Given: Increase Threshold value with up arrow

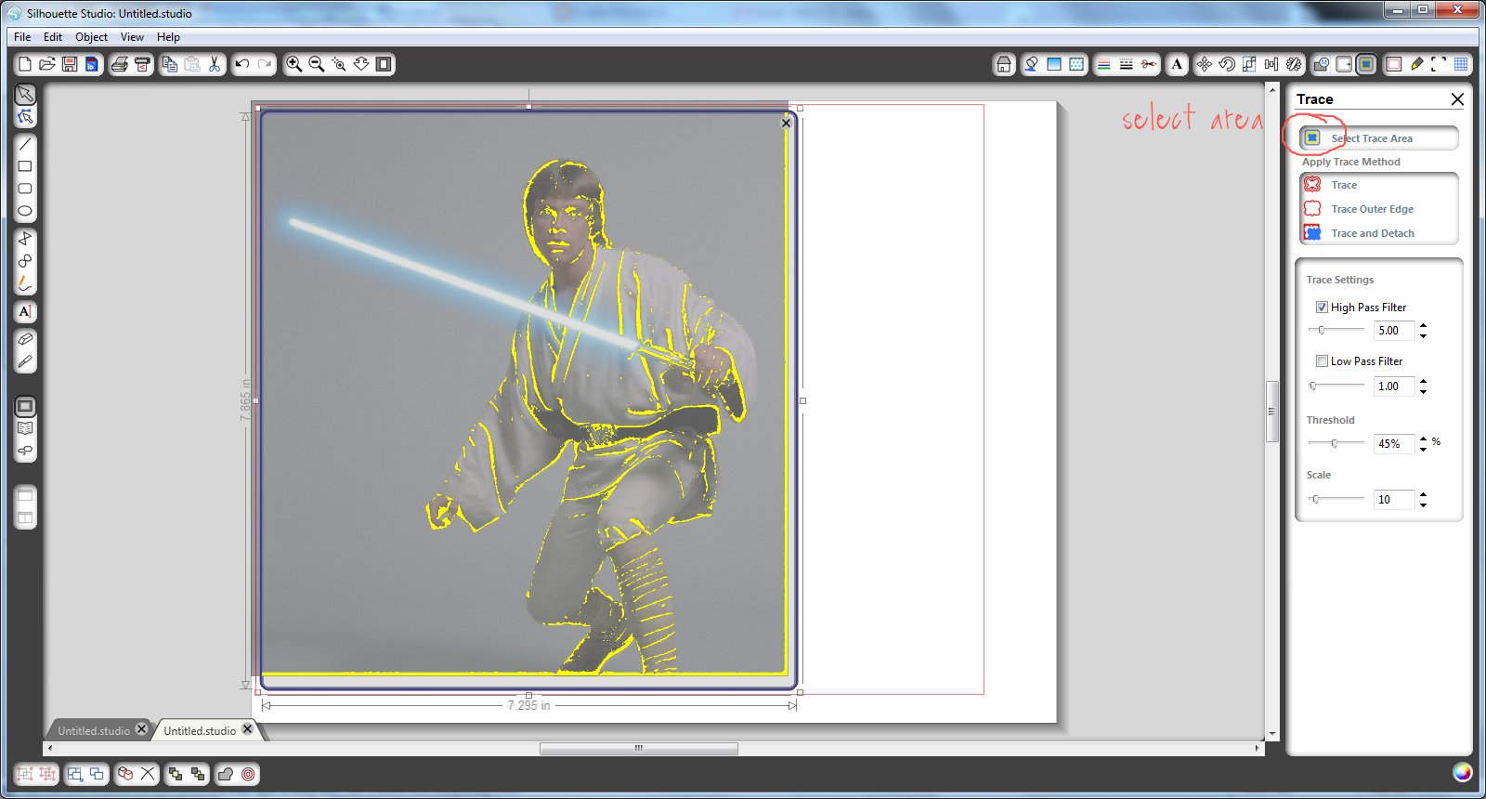Looking at the screenshot, I should coord(1423,439).
